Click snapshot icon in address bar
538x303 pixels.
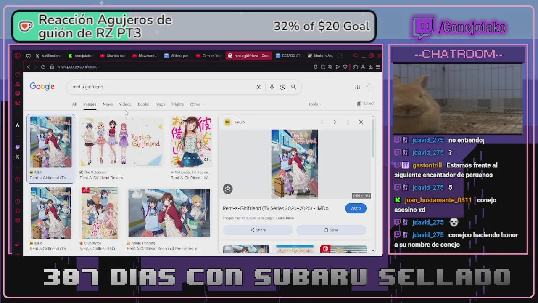tap(323, 67)
